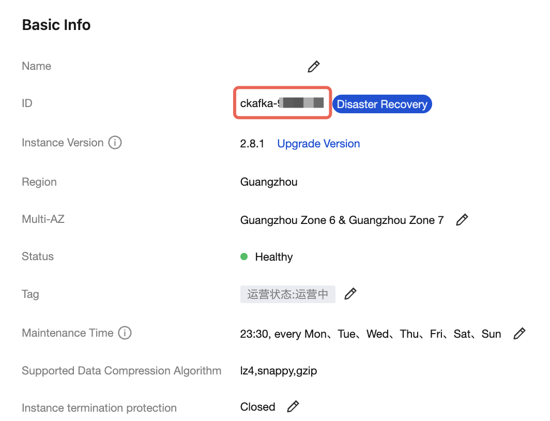Open the Upgrade Version link

tap(318, 144)
